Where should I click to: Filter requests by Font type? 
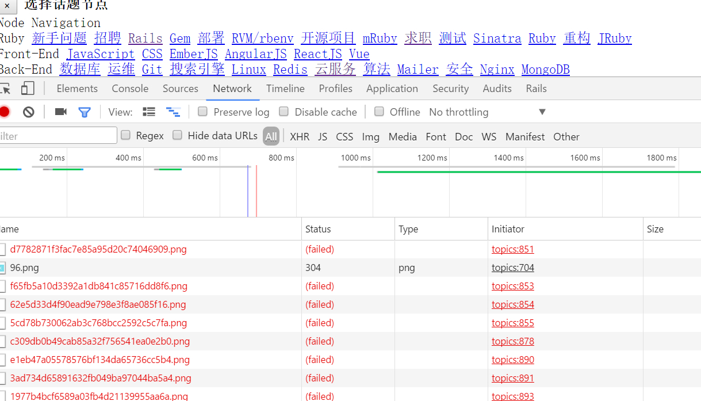[436, 137]
